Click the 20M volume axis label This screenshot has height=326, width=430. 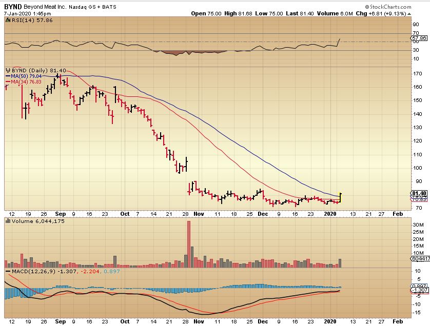tap(418, 239)
